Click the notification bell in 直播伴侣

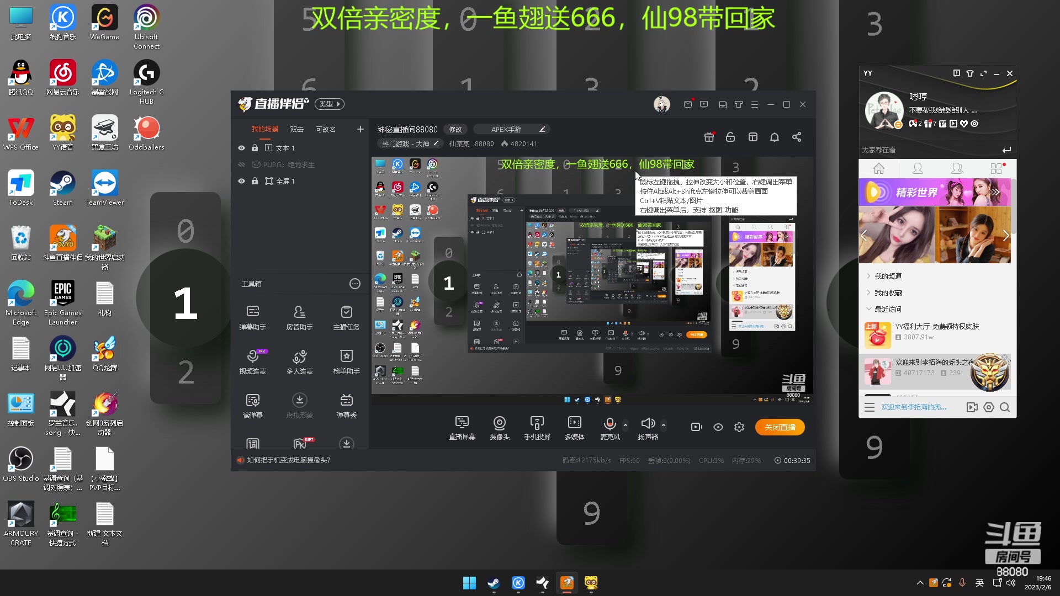click(x=774, y=137)
